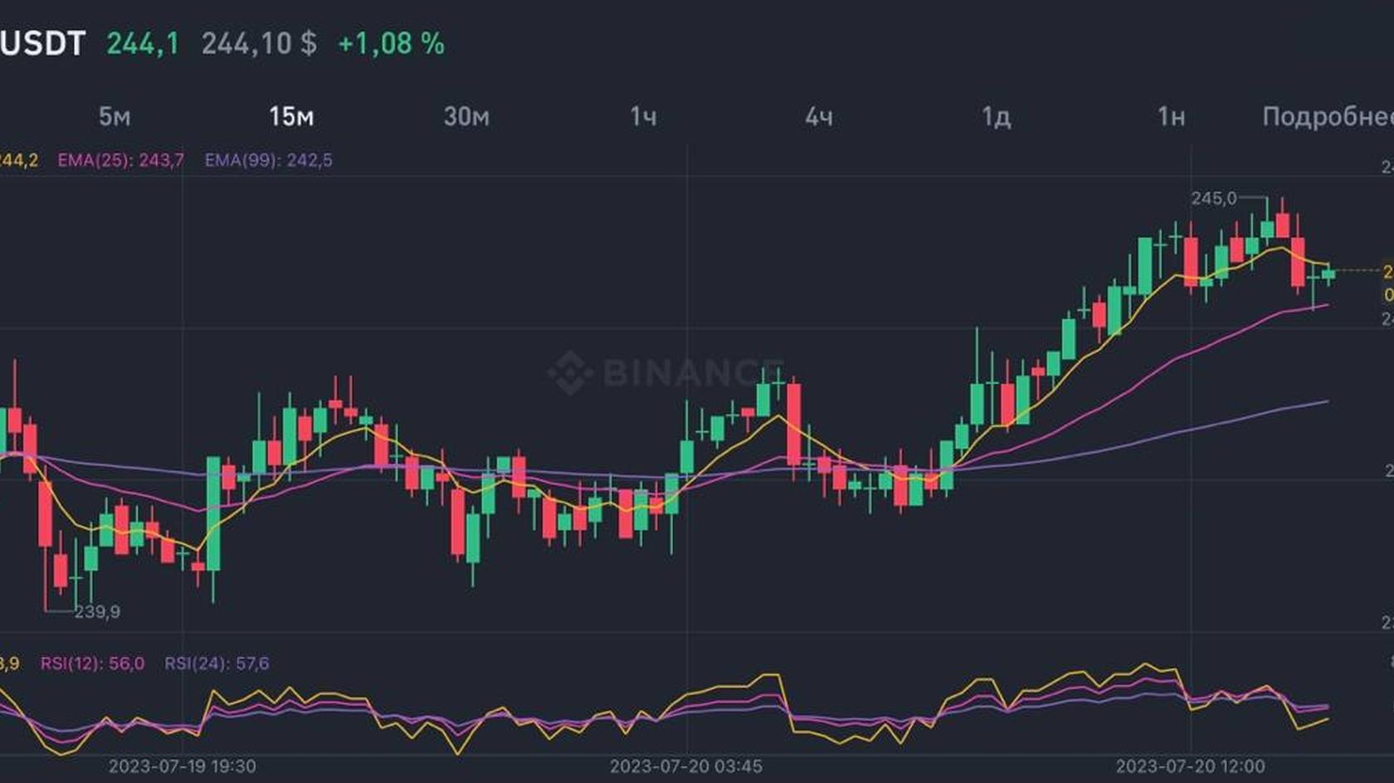
Task: Select the 15м timeframe tab
Action: pyautogui.click(x=291, y=117)
